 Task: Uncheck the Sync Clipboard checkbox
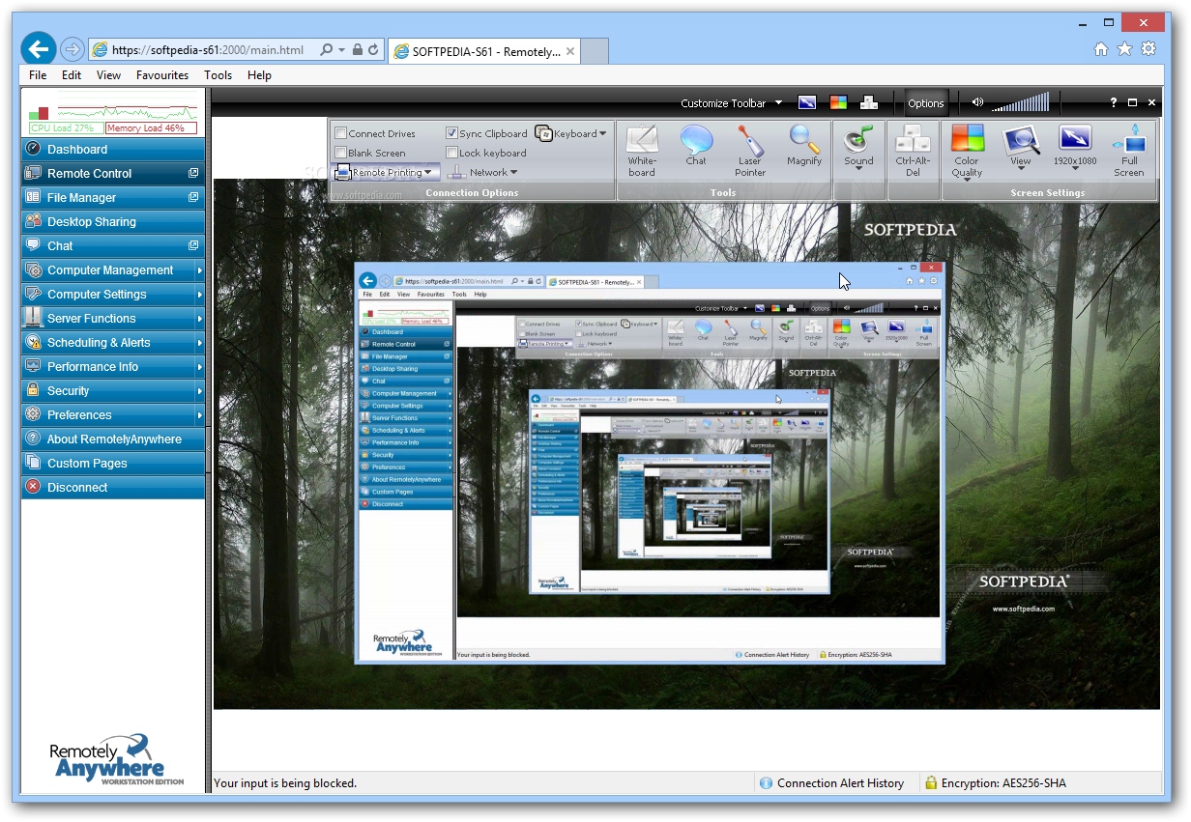tap(451, 133)
